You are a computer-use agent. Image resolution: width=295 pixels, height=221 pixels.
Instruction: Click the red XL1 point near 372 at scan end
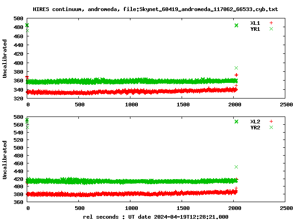pos(236,75)
